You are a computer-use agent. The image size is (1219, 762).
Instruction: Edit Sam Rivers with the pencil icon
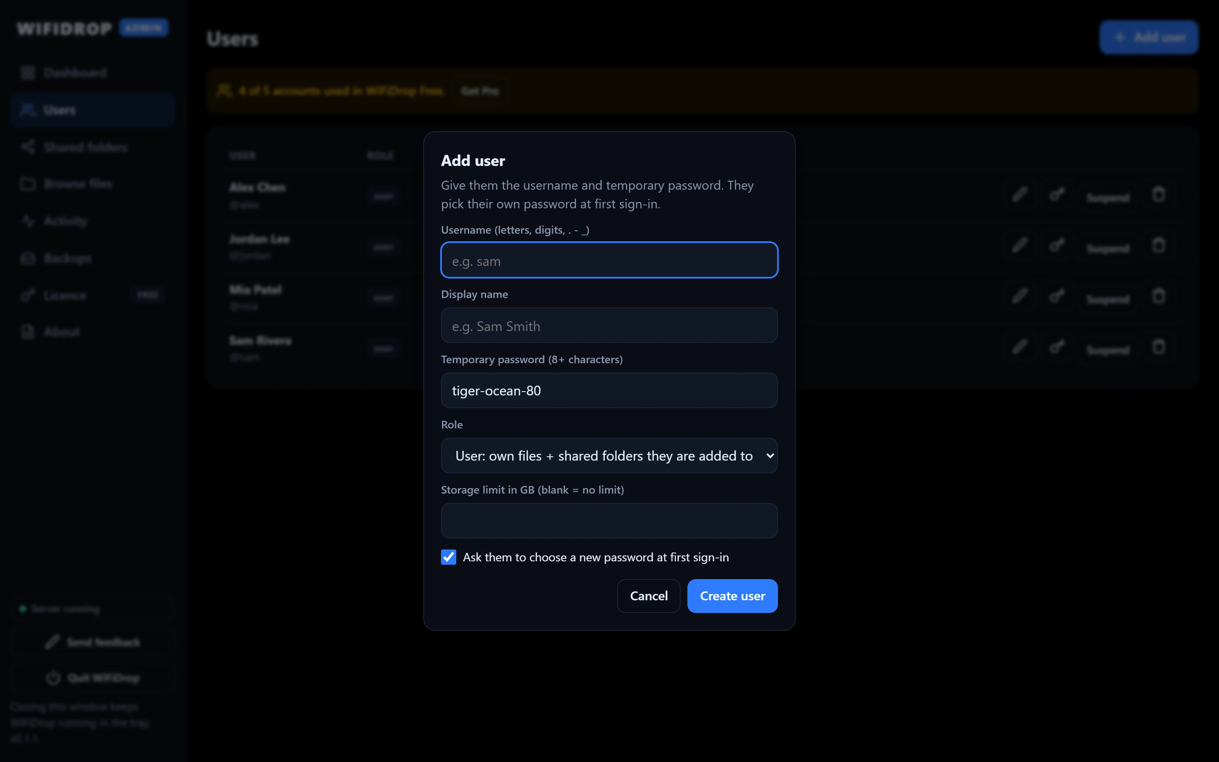(x=1020, y=347)
